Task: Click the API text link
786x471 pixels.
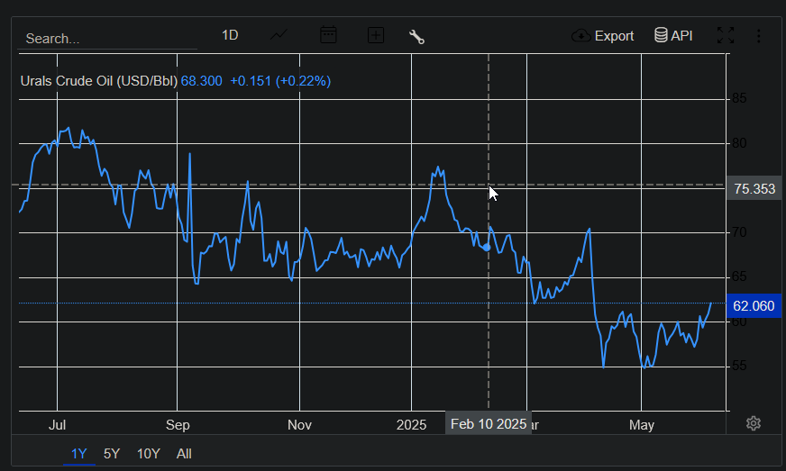Action: pos(681,35)
